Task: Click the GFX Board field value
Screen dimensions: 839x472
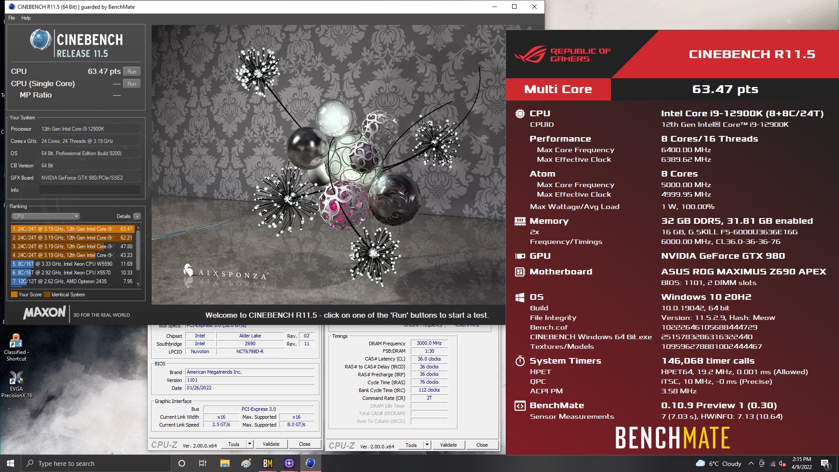Action: point(90,178)
